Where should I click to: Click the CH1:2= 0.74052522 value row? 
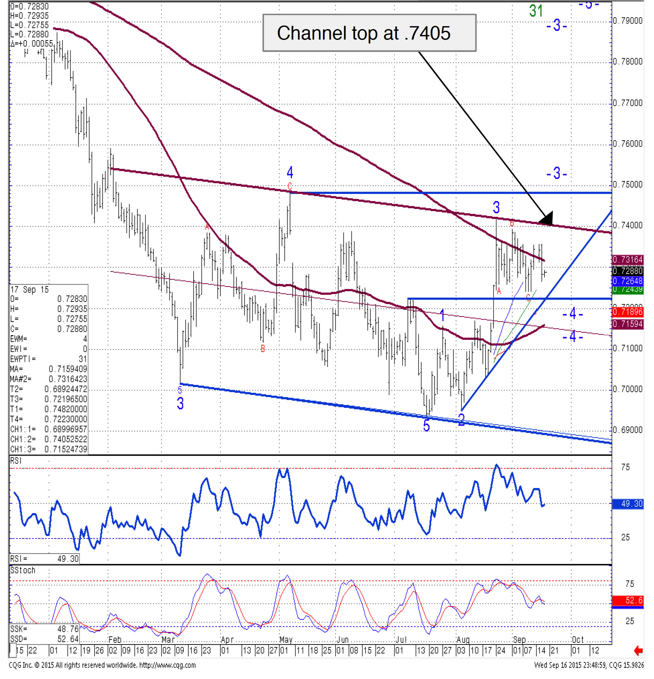tap(48, 439)
